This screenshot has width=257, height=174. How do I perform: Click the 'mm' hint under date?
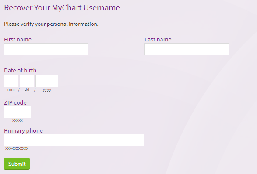tap(11, 89)
